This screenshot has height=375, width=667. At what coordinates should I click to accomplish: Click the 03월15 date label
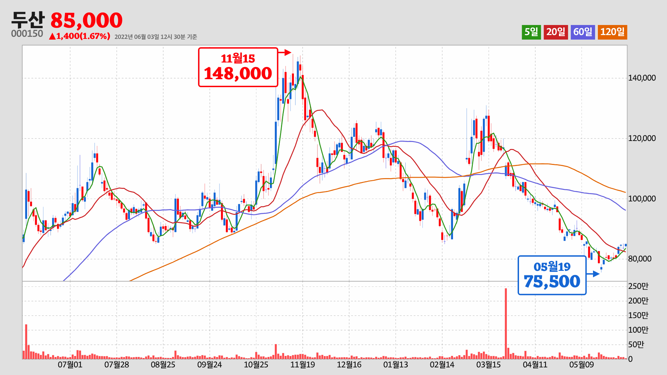coord(488,365)
